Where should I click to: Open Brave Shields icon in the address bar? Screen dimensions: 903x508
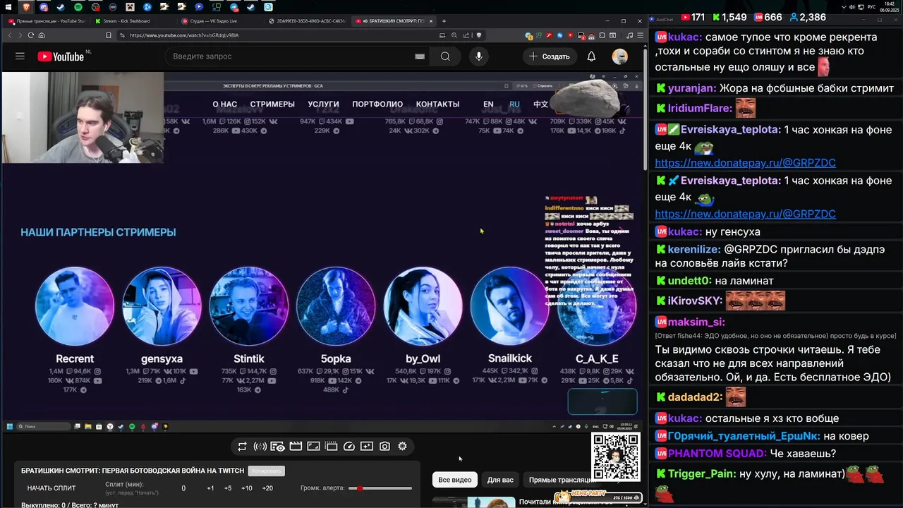tap(479, 35)
